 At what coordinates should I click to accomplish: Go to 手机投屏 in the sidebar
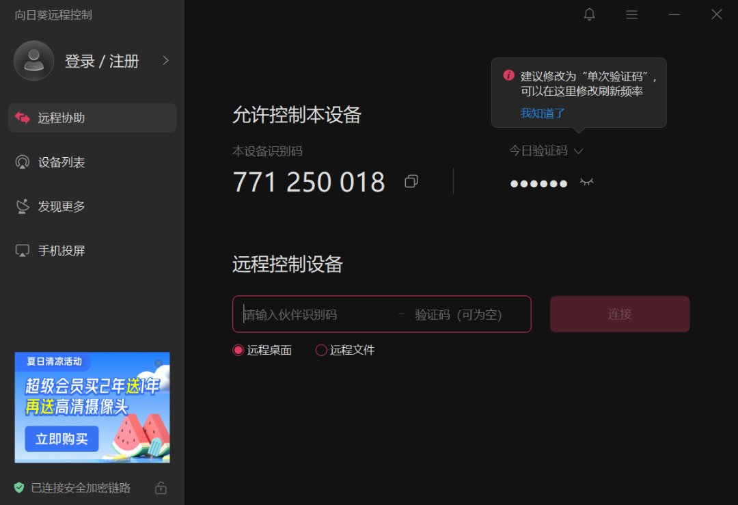coord(61,251)
